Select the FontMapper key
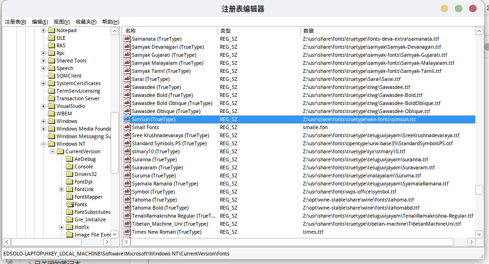This screenshot has height=264, width=489. point(88,197)
